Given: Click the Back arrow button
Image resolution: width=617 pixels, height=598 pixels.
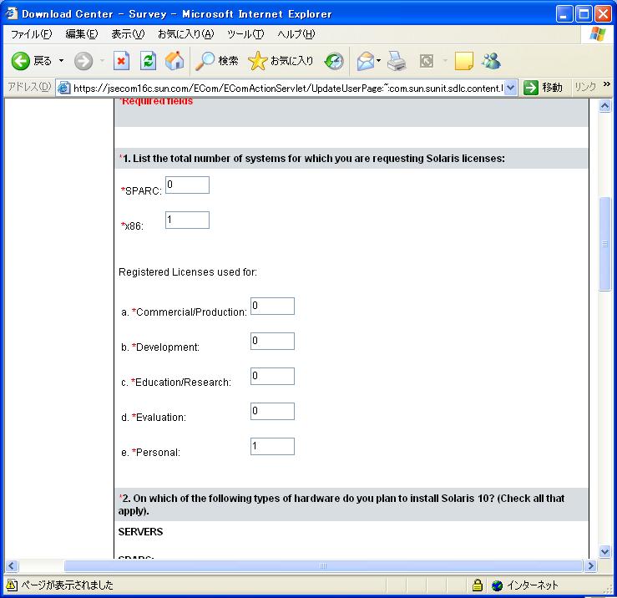Looking at the screenshot, I should [21, 61].
